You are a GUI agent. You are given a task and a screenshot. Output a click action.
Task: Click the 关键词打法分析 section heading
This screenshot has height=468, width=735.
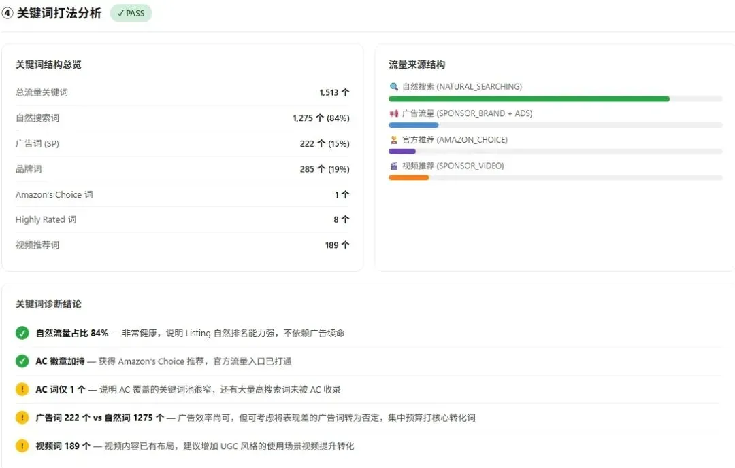59,13
